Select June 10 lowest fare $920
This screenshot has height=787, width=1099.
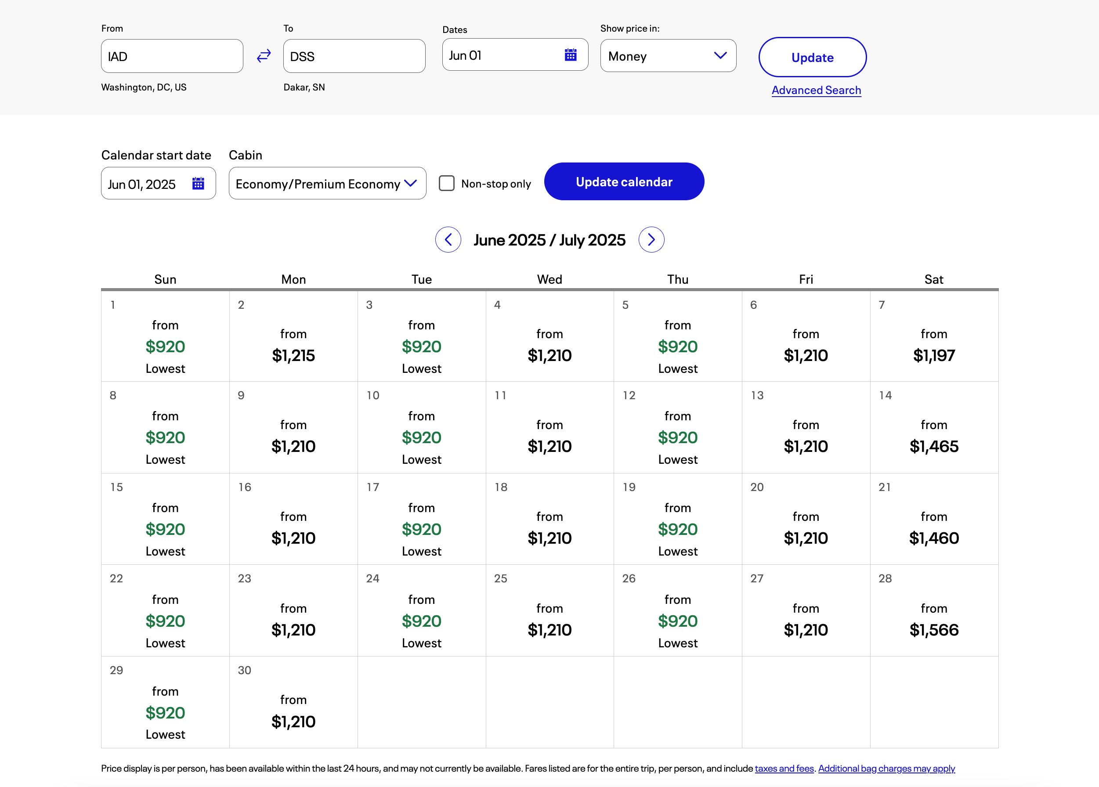click(x=422, y=427)
